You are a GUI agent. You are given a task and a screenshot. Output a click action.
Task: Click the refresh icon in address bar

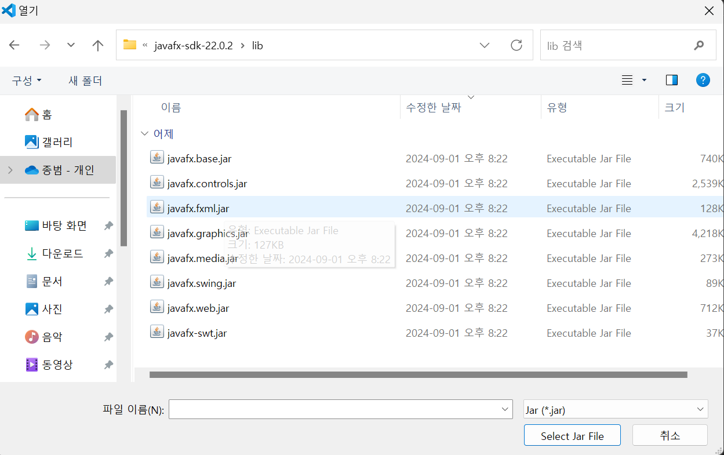516,45
